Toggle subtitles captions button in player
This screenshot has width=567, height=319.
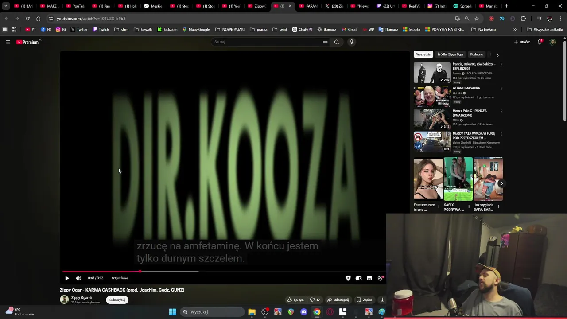click(369, 278)
